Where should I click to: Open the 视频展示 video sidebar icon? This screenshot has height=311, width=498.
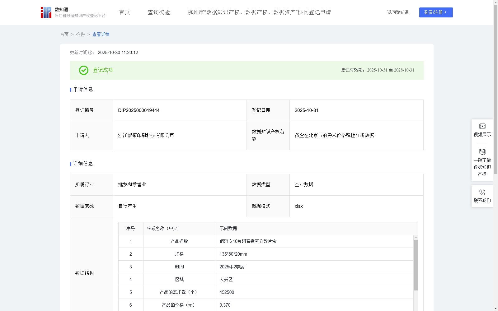click(482, 130)
